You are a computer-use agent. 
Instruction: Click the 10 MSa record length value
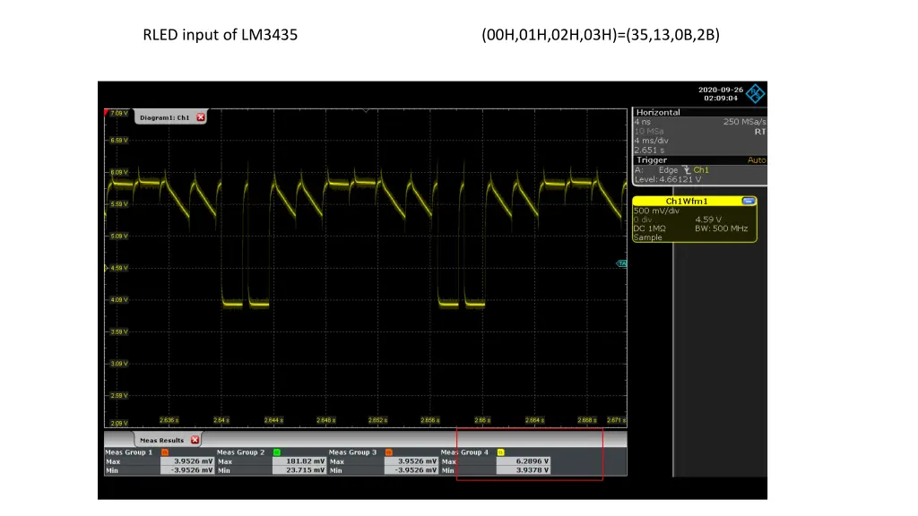(649, 132)
